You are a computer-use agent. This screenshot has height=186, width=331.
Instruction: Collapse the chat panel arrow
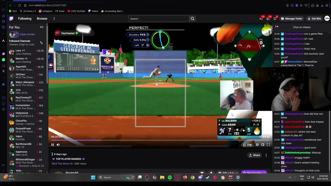coord(277,27)
